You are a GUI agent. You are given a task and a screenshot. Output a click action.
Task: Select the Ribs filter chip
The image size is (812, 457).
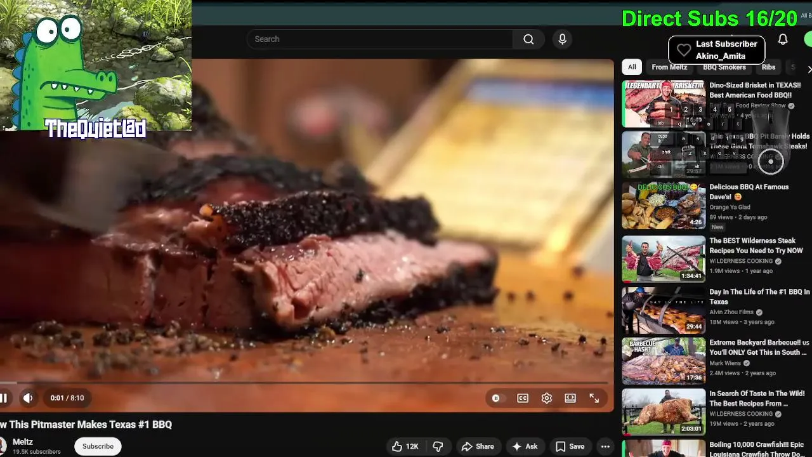pos(768,67)
